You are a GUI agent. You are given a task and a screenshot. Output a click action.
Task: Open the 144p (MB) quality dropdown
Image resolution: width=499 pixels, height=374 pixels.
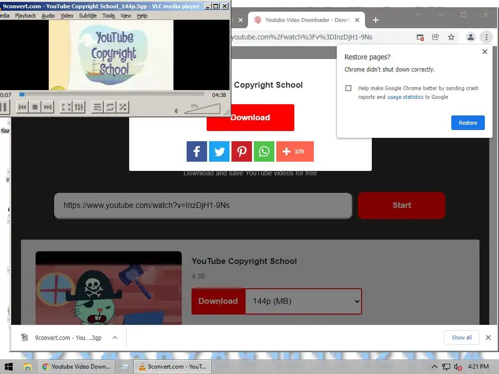304,301
